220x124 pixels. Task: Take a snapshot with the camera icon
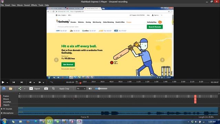coord(46,89)
